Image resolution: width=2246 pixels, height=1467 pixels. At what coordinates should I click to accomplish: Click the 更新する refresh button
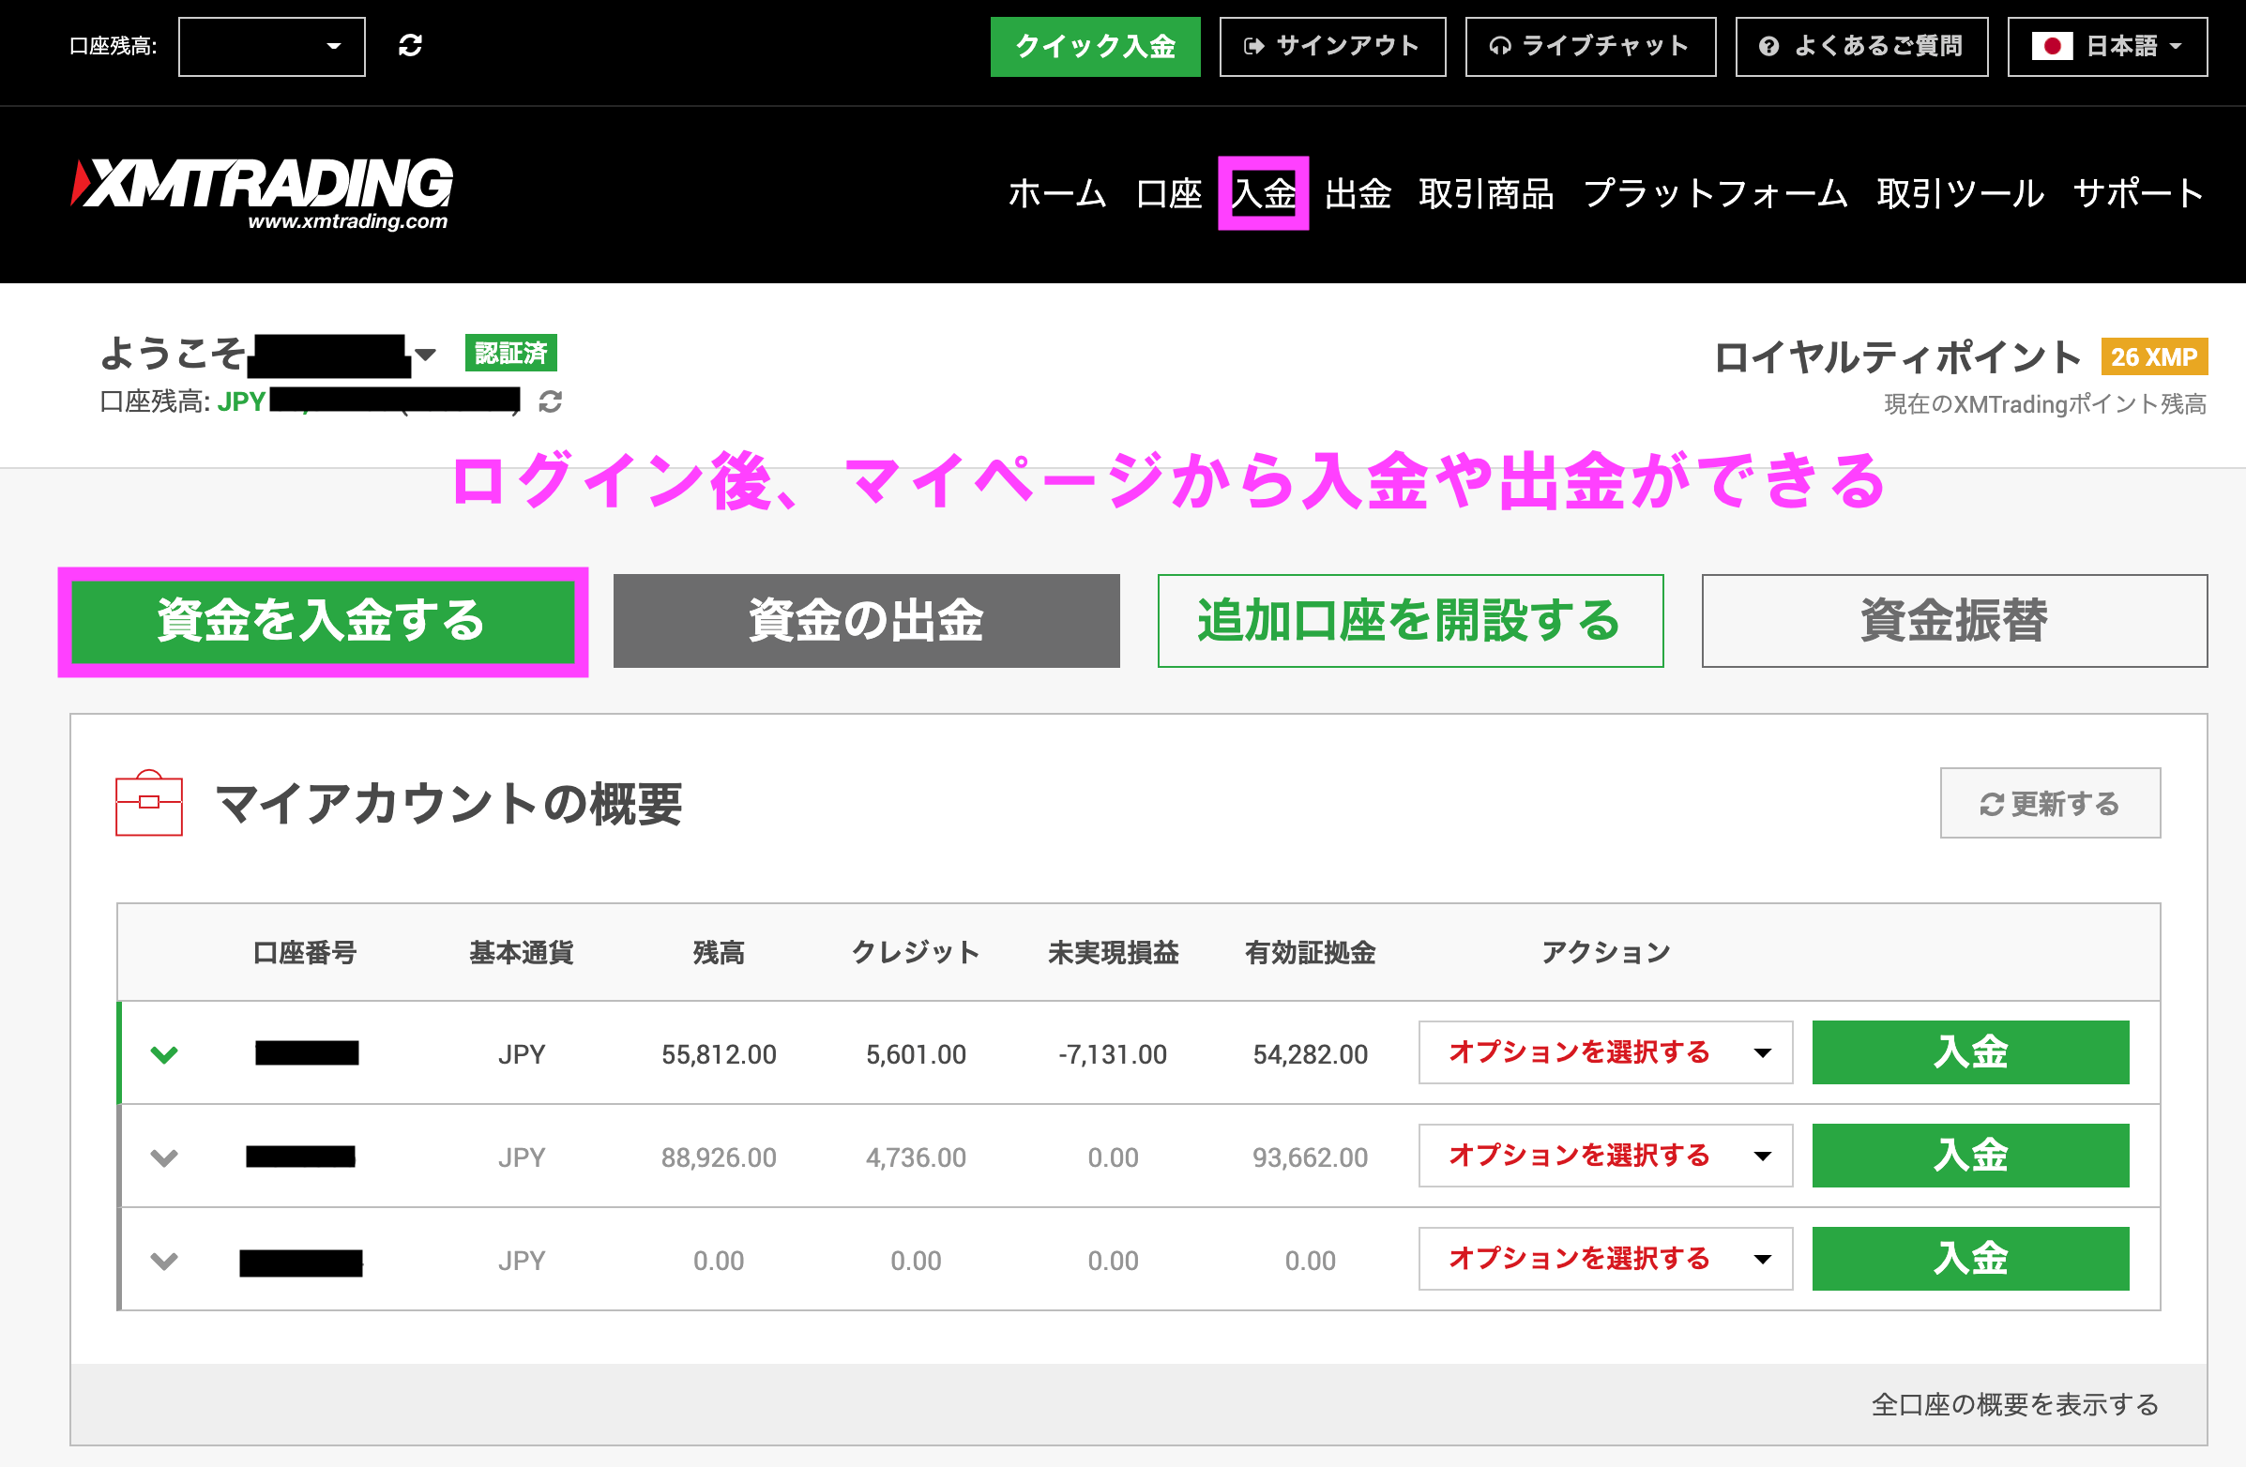click(x=2050, y=803)
